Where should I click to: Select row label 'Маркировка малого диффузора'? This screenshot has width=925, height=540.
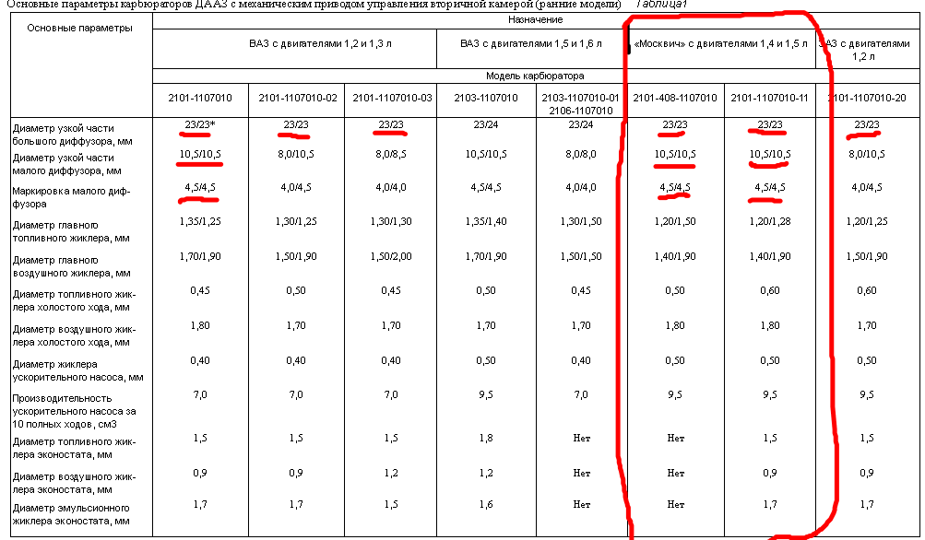(x=71, y=197)
